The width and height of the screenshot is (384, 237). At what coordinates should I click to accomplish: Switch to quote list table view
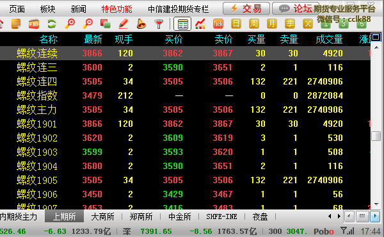(x=182, y=24)
